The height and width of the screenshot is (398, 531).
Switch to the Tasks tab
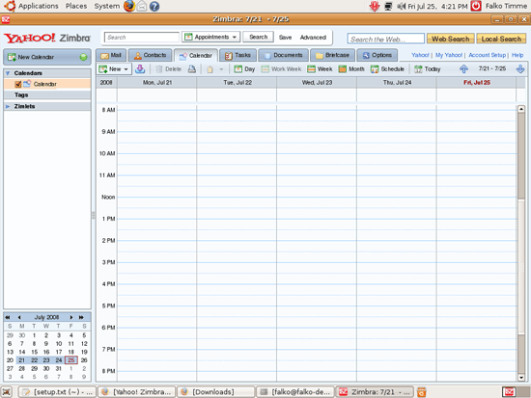[238, 55]
